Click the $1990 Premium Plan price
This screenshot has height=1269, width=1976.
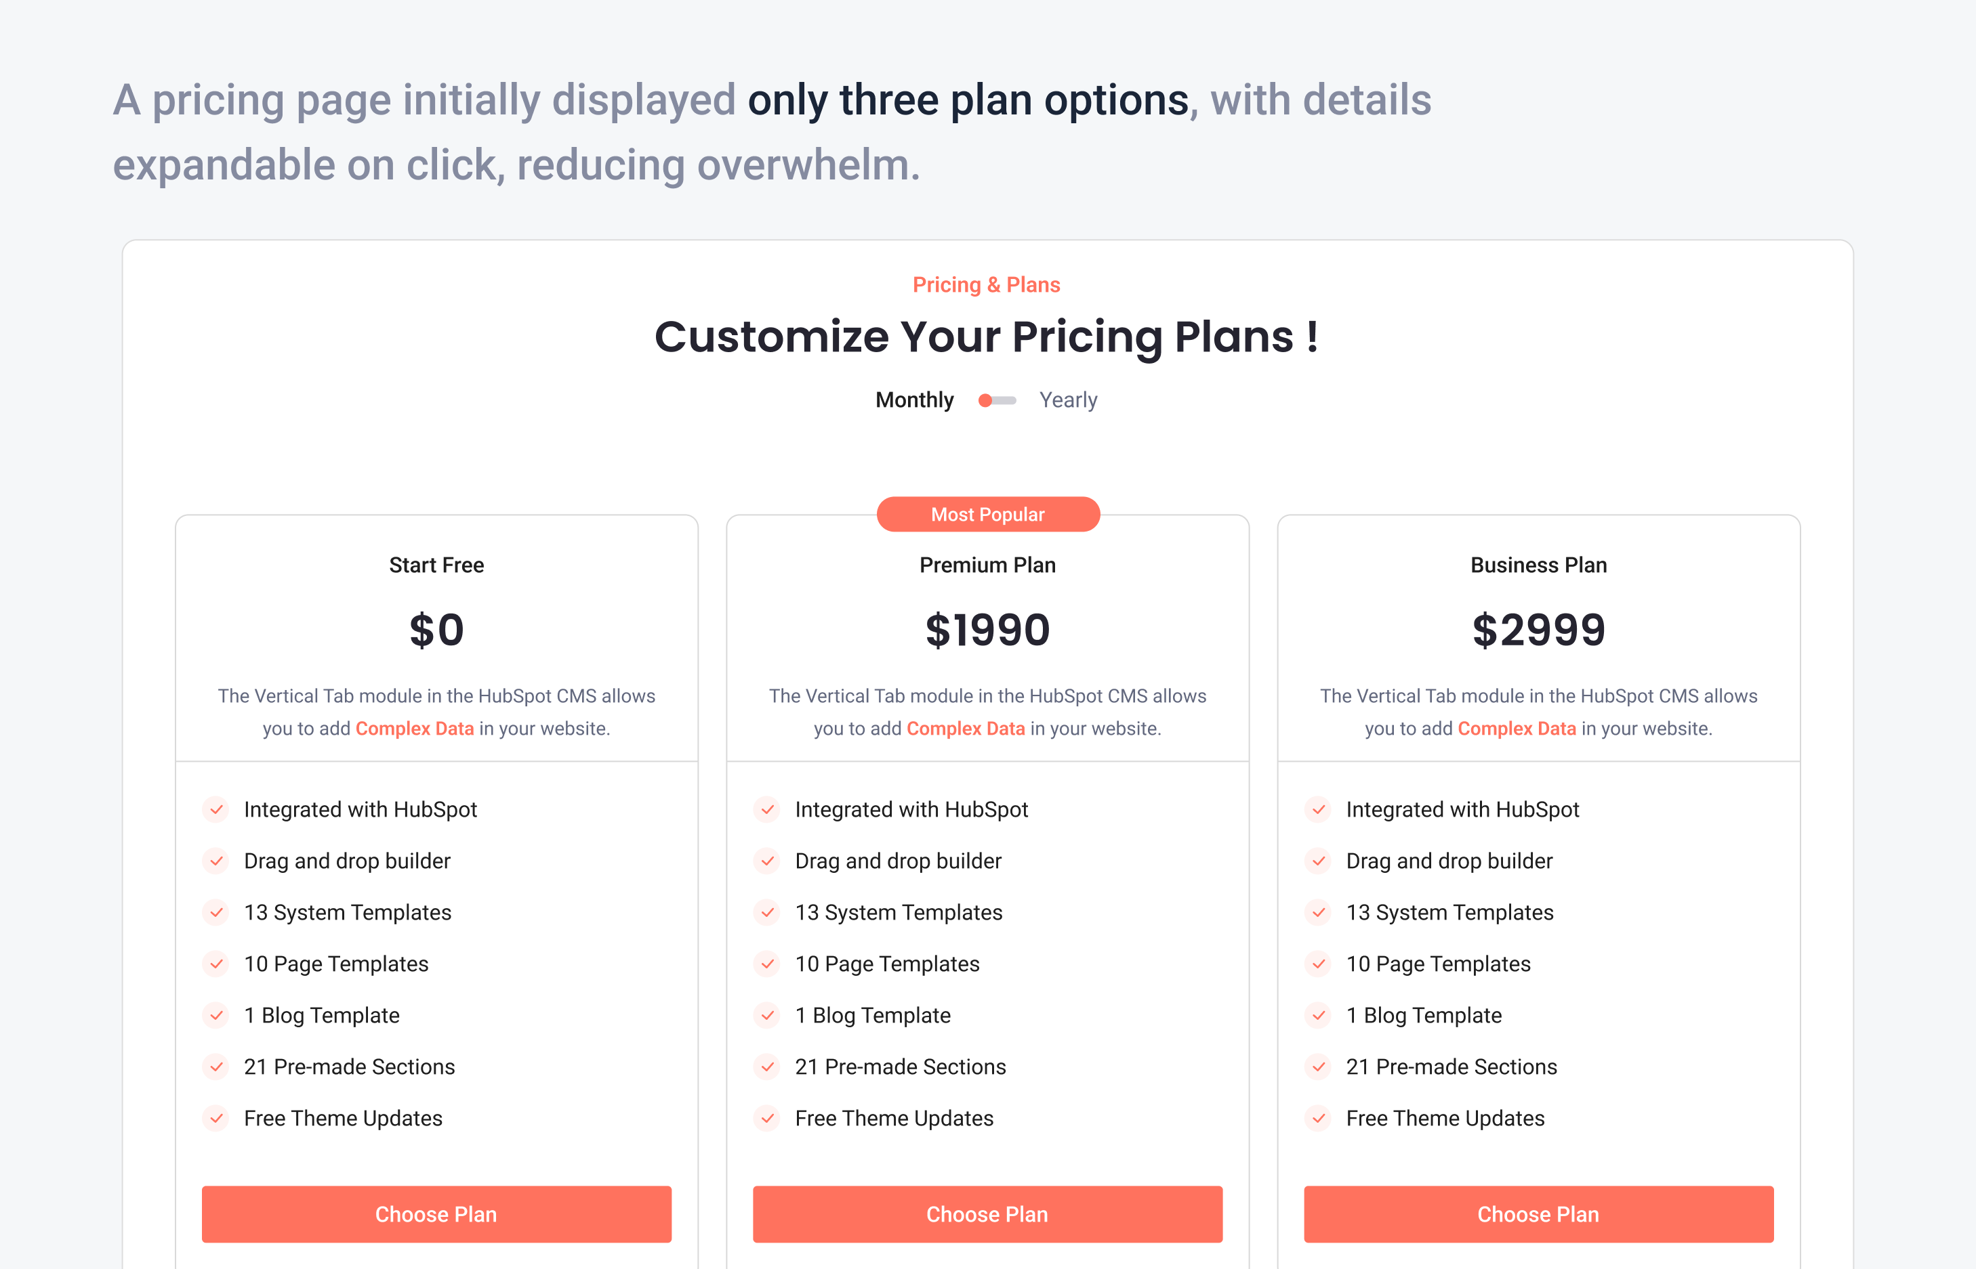point(987,630)
